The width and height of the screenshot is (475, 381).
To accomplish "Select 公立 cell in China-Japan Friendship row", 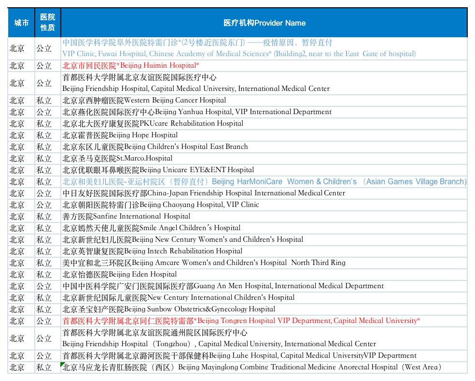I will pyautogui.click(x=48, y=193).
